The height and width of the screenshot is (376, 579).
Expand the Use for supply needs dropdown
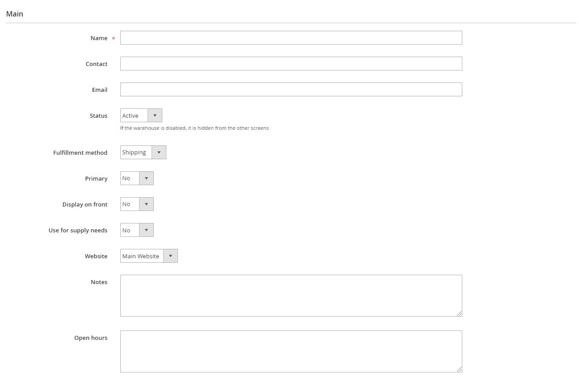click(137, 230)
